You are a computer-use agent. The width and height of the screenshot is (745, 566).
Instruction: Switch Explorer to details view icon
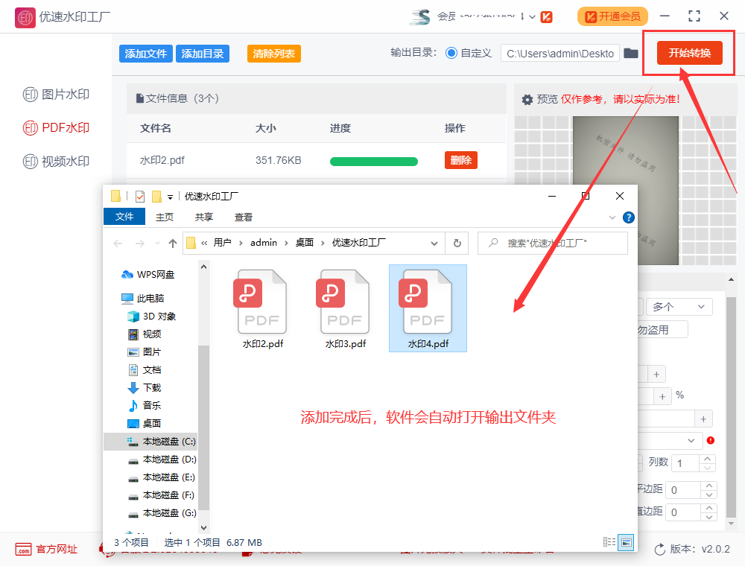coord(609,541)
